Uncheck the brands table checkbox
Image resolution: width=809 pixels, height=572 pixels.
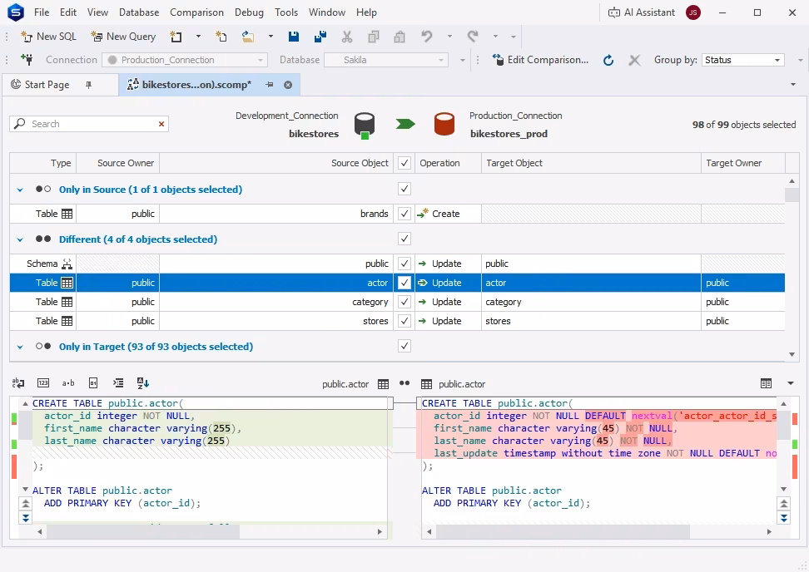click(x=404, y=214)
